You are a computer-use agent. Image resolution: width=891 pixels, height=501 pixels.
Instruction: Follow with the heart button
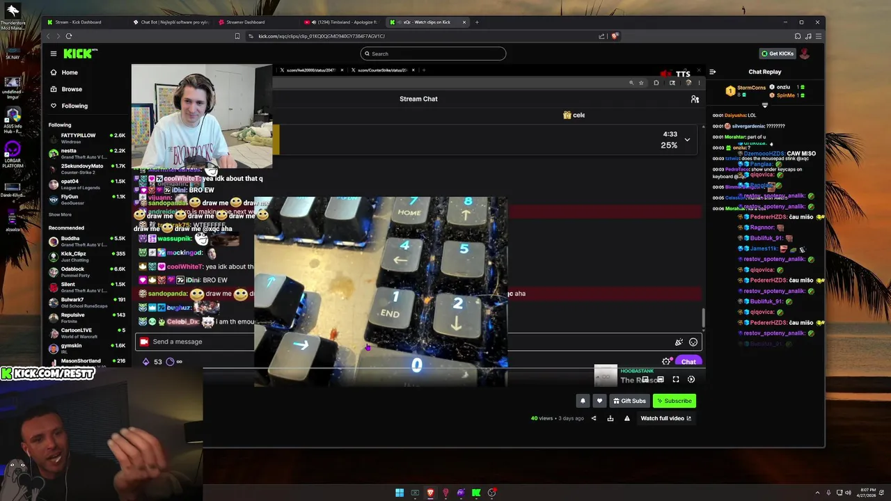click(599, 401)
